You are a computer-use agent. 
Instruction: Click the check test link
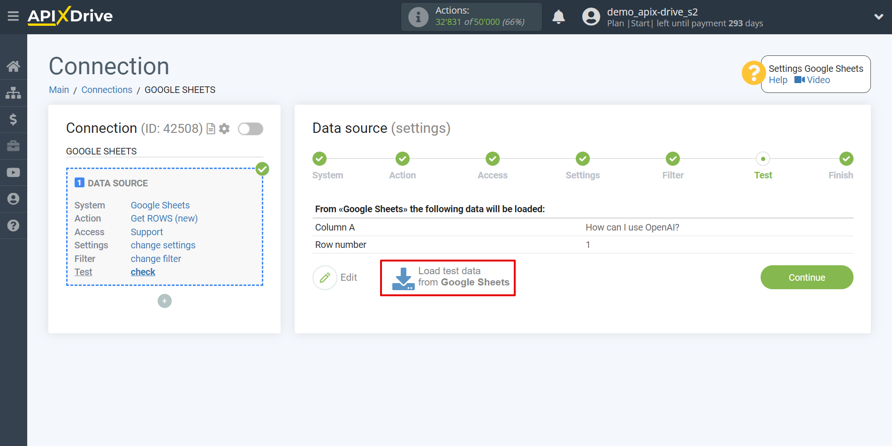(143, 272)
